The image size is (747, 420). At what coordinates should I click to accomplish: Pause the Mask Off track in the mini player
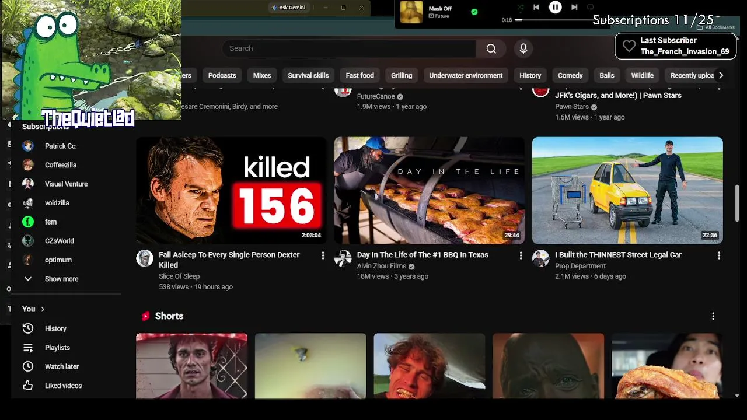555,7
